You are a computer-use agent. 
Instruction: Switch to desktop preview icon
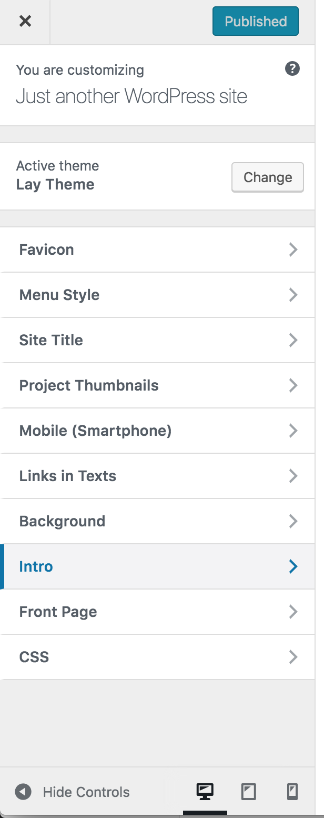coord(205,792)
